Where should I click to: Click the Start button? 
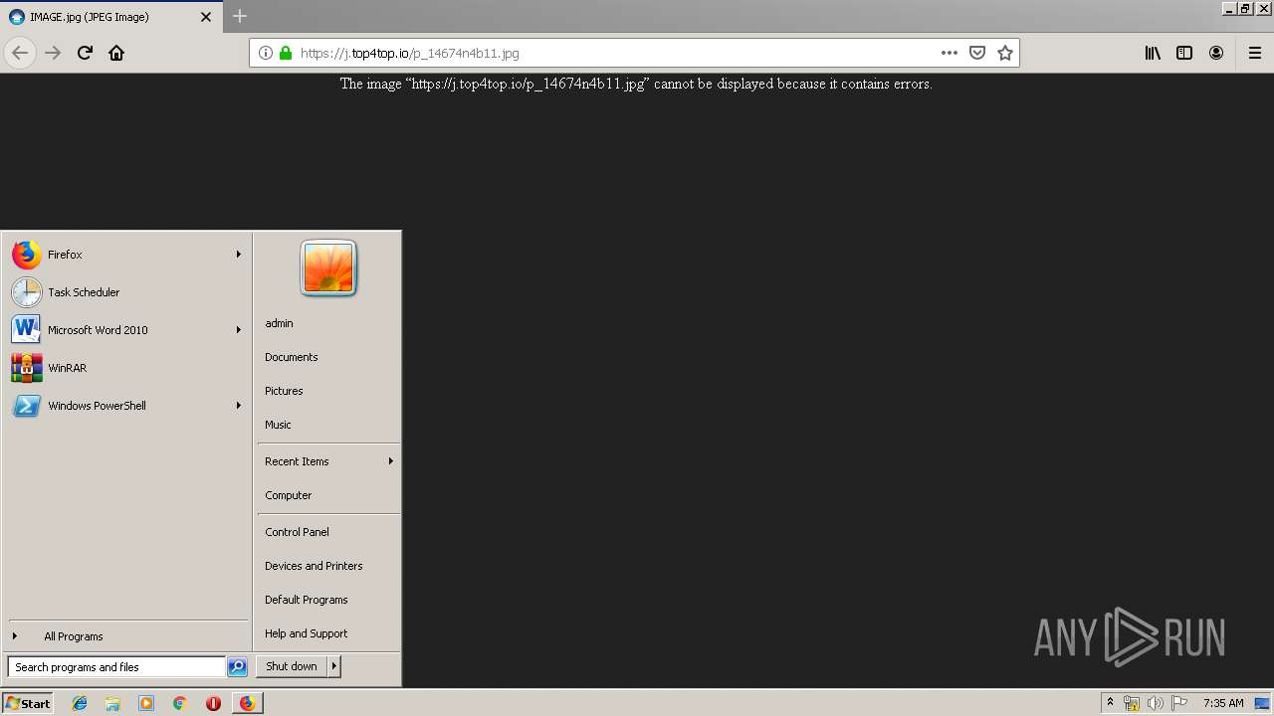coord(28,703)
